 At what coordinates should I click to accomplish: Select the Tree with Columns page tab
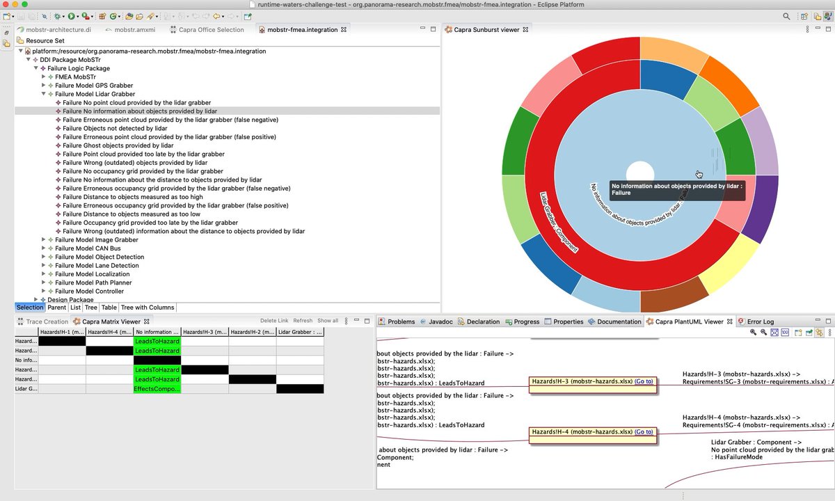[x=148, y=308]
